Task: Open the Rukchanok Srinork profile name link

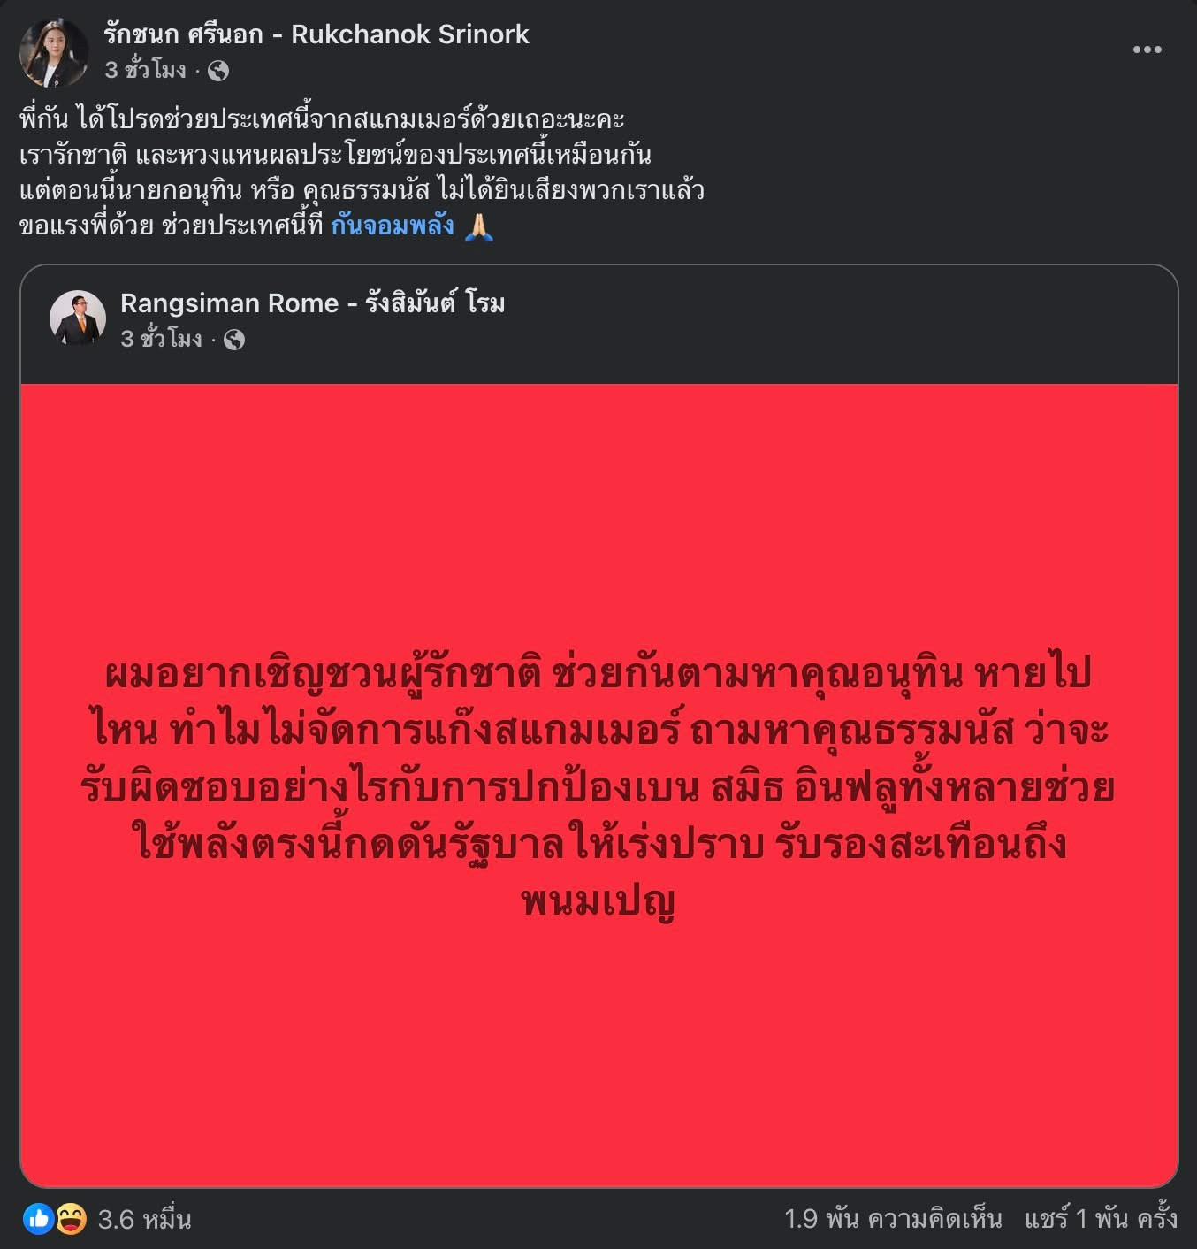Action: click(x=316, y=34)
